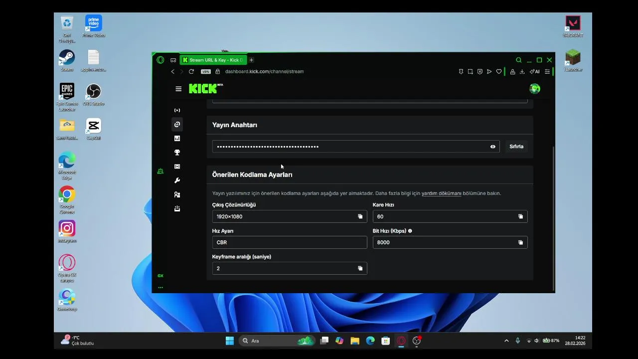Copy the Kare Hızı 60 value
Viewport: 638px width, 359px height.
click(520, 216)
